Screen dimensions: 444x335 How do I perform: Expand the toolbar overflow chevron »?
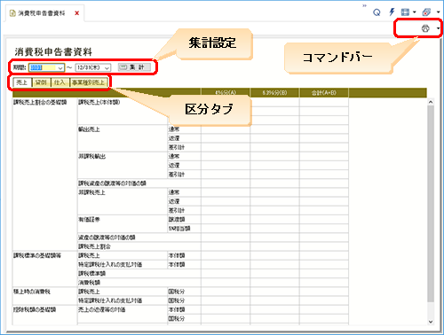point(364,5)
